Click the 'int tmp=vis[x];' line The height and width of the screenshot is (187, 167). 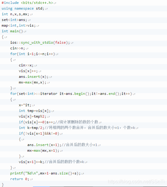point(35,111)
